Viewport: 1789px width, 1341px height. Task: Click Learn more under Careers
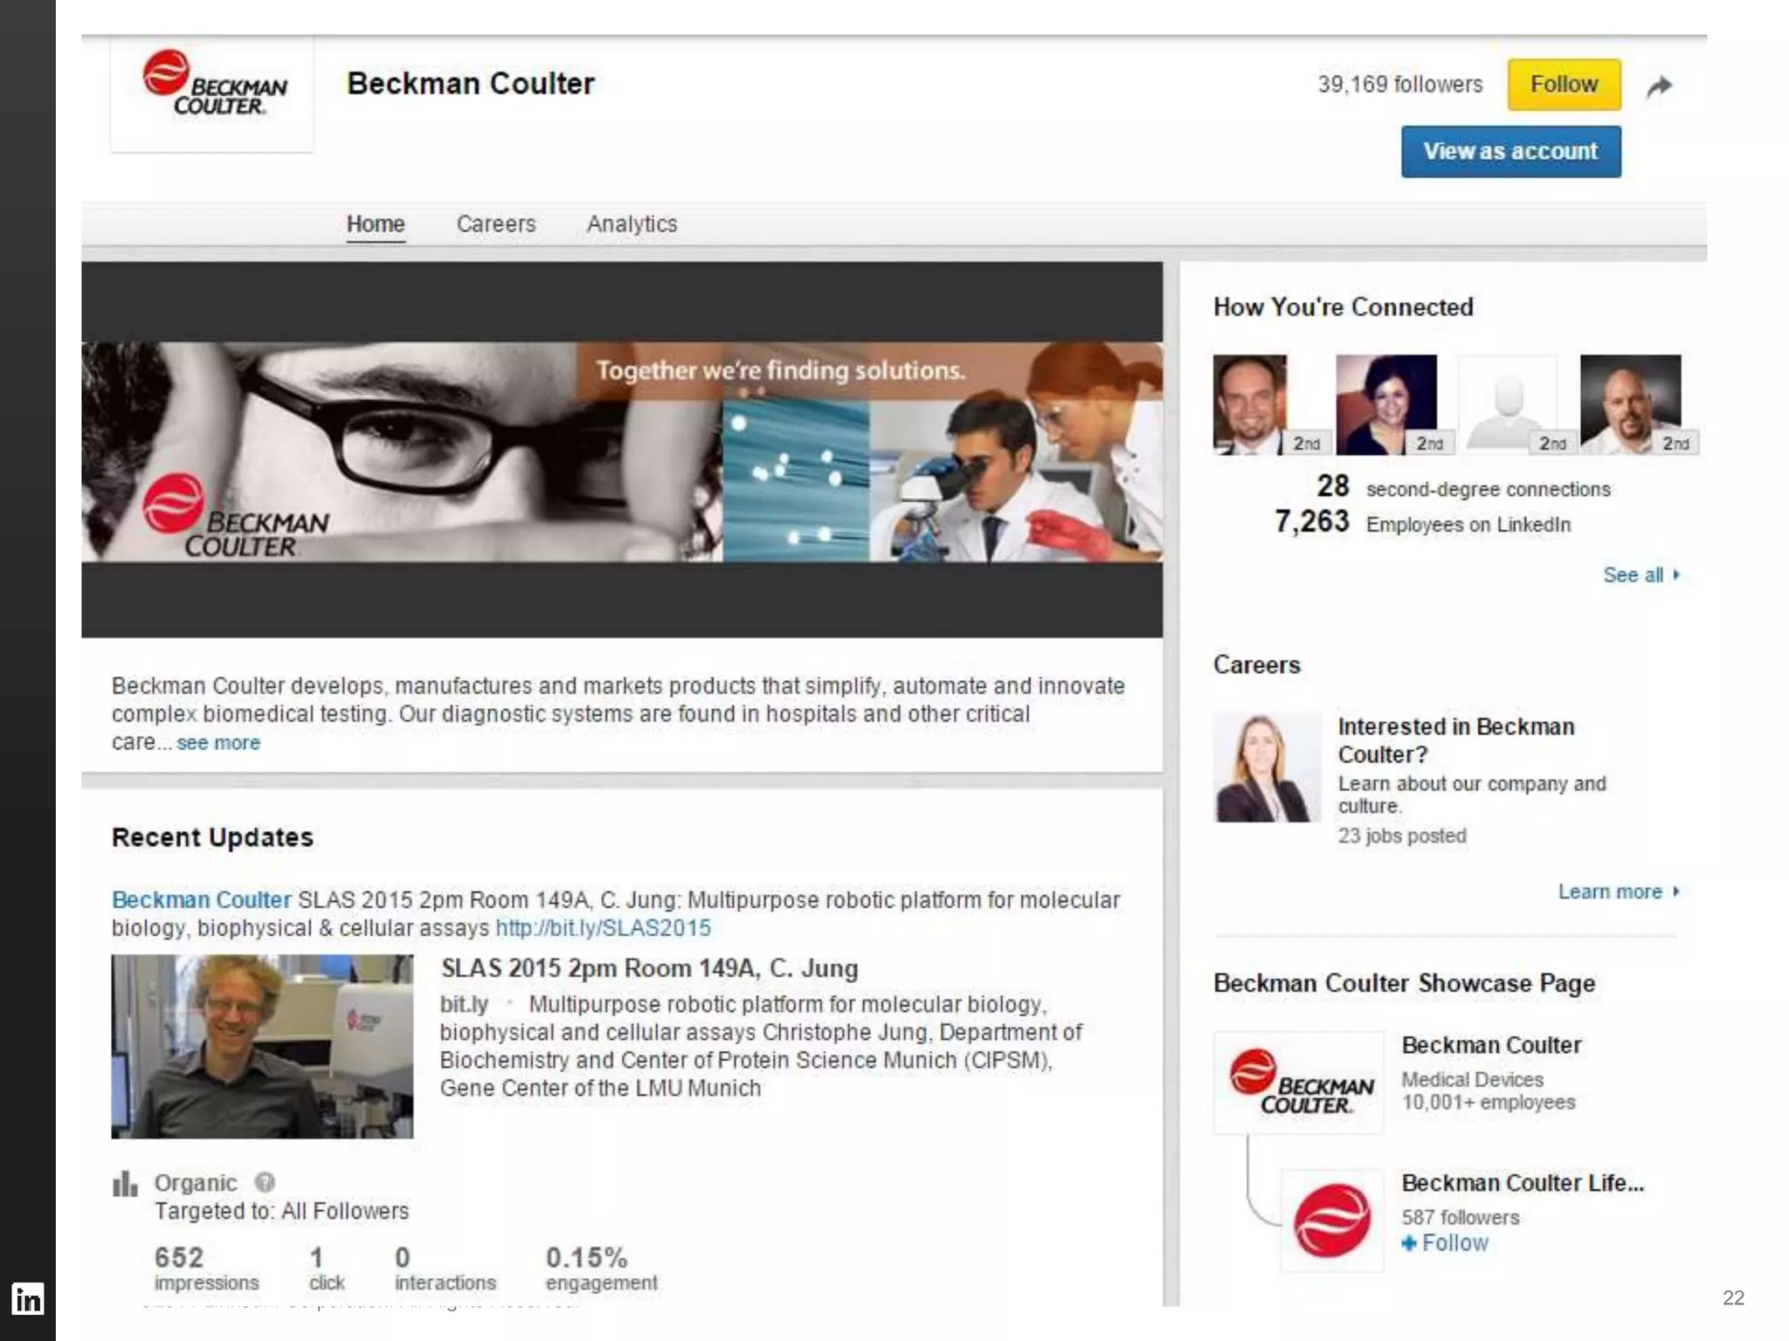1619,891
